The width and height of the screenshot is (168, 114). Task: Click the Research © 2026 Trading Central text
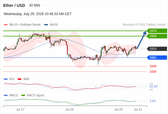pos(144,25)
